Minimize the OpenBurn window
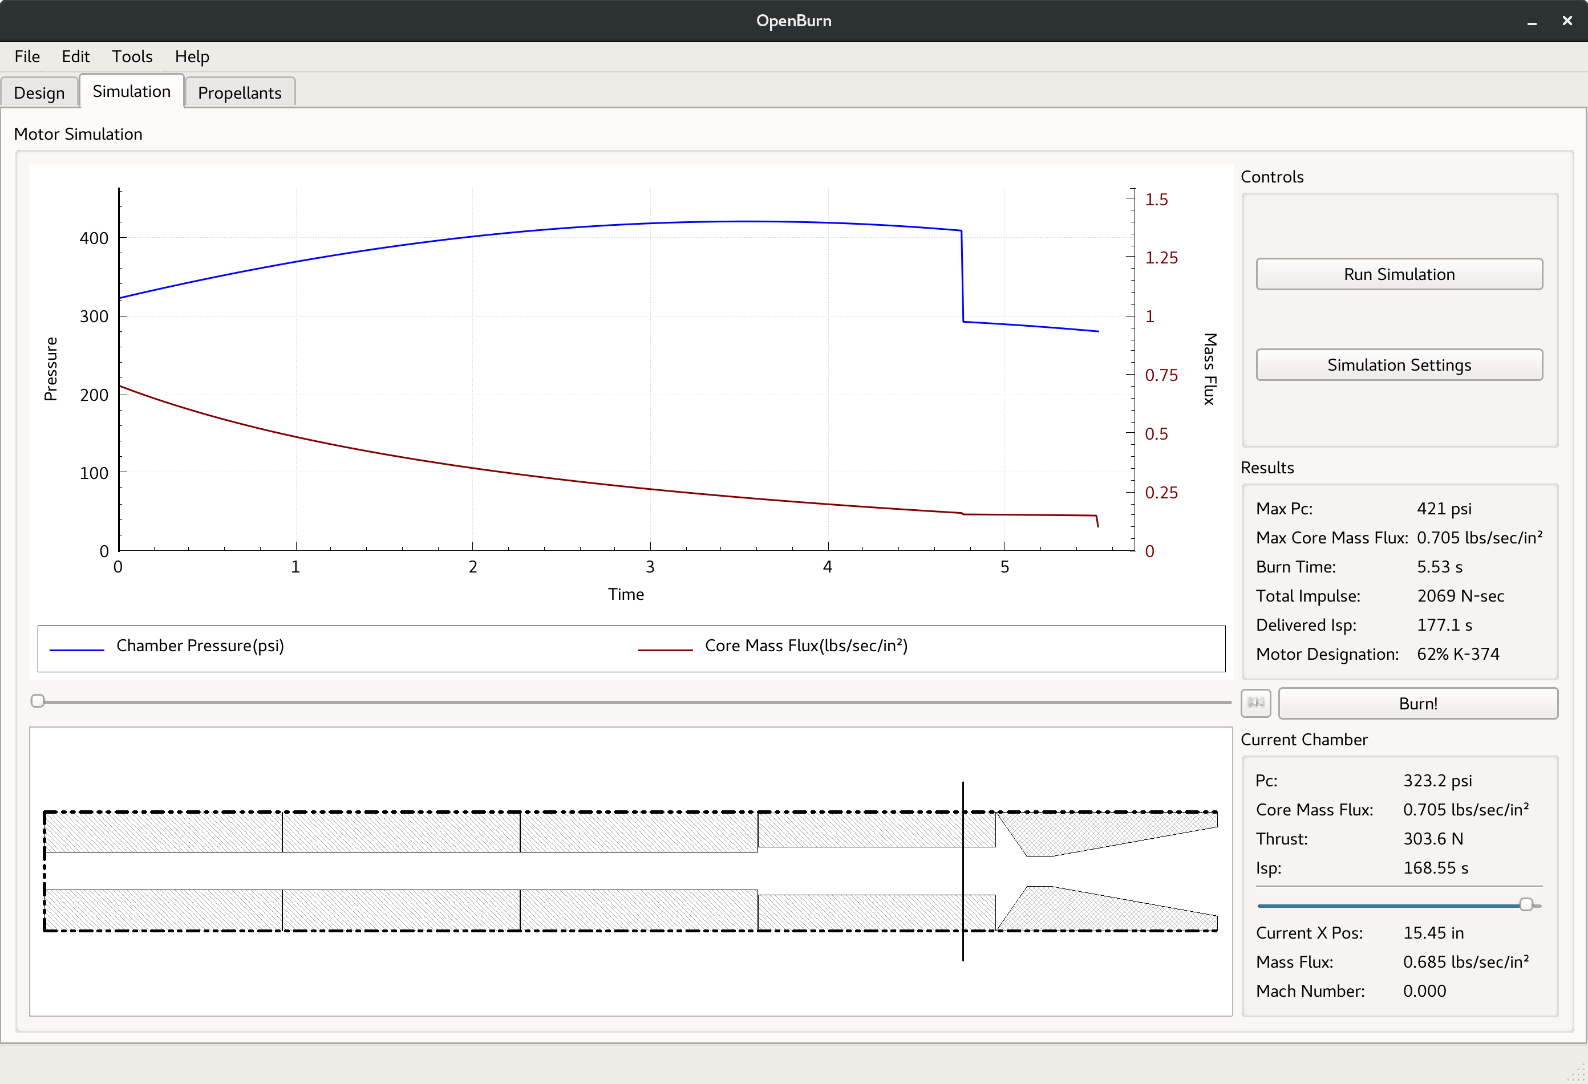 pos(1532,21)
